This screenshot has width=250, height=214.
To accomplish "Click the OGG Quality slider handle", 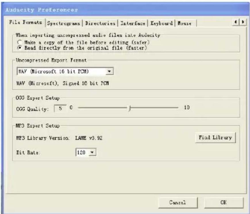I will (x=130, y=108).
